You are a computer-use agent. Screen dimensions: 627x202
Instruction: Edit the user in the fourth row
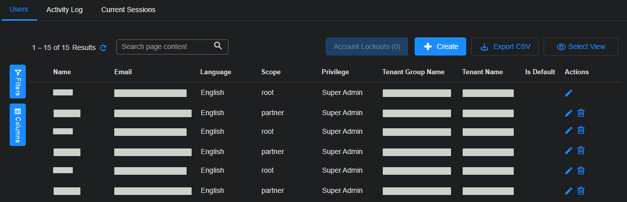coord(569,150)
